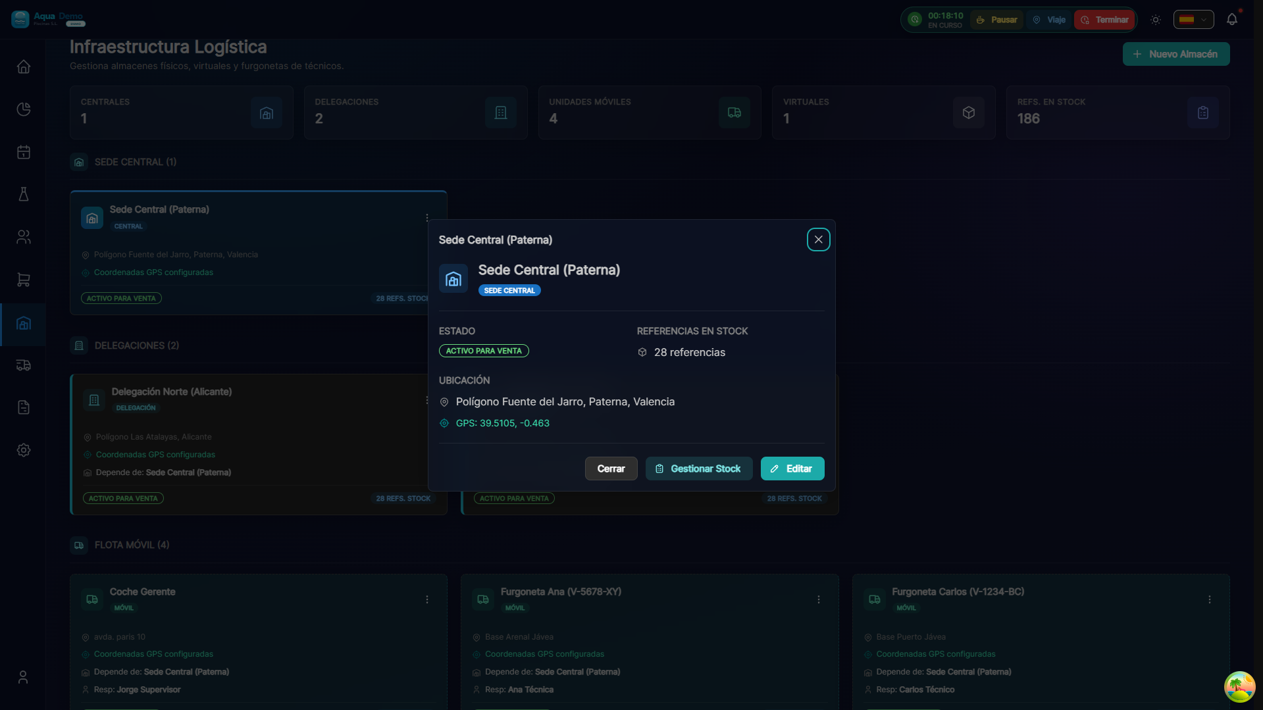1263x710 pixels.
Task: Click the FLOTA MÓVIL (4) section header
Action: pos(132,545)
